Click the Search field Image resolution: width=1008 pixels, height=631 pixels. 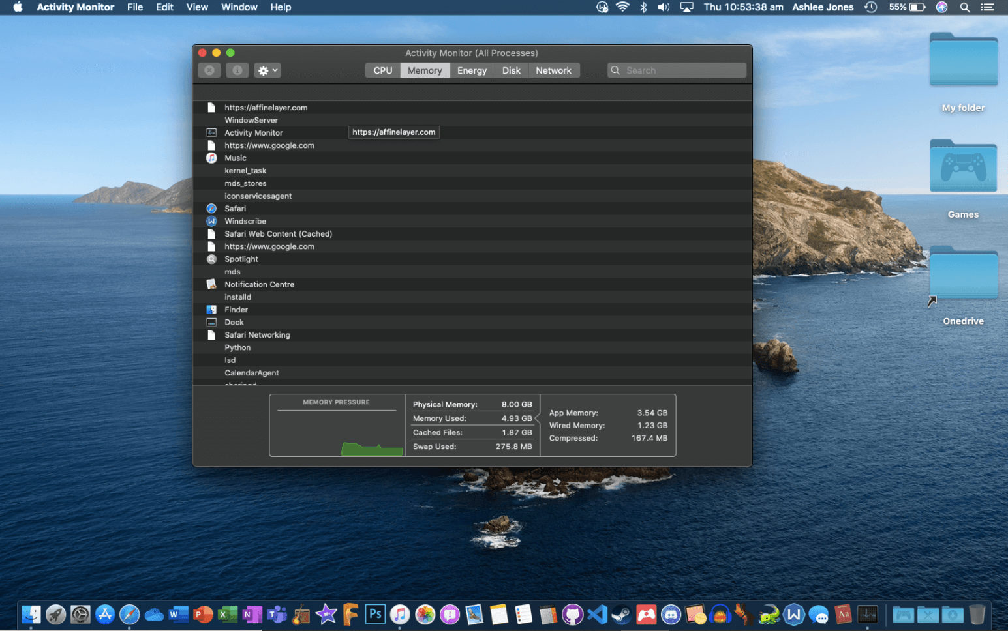tap(677, 70)
